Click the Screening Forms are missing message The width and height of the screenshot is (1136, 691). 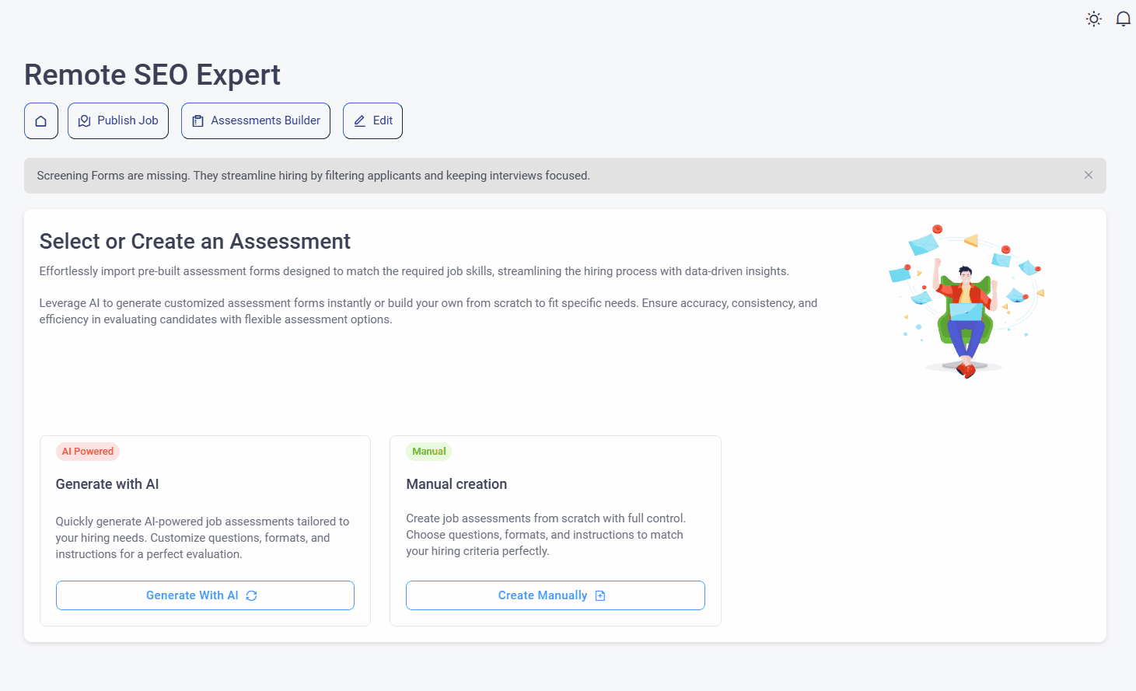coord(313,176)
